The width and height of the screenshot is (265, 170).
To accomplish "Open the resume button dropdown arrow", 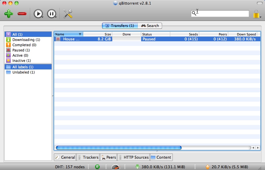I will tap(43, 17).
